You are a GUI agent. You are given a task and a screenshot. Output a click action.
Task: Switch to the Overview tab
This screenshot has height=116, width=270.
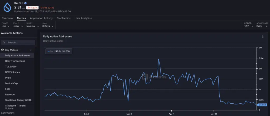pos(7,18)
